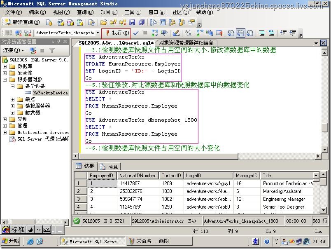Click the Save All icon
The image size is (331, 249).
pos(142,22)
